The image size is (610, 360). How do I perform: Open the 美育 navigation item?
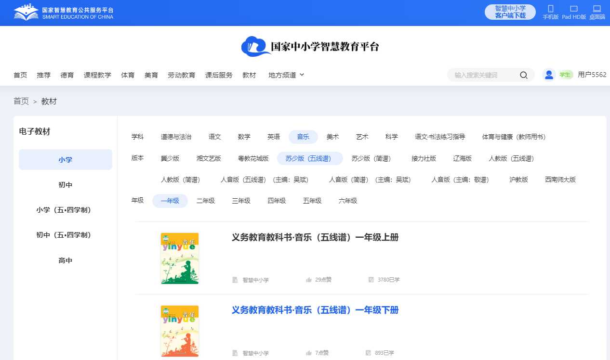(151, 75)
